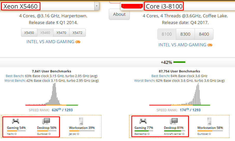The image size is (235, 141).
Task: Select the 8400 model button
Action: [x=204, y=34]
